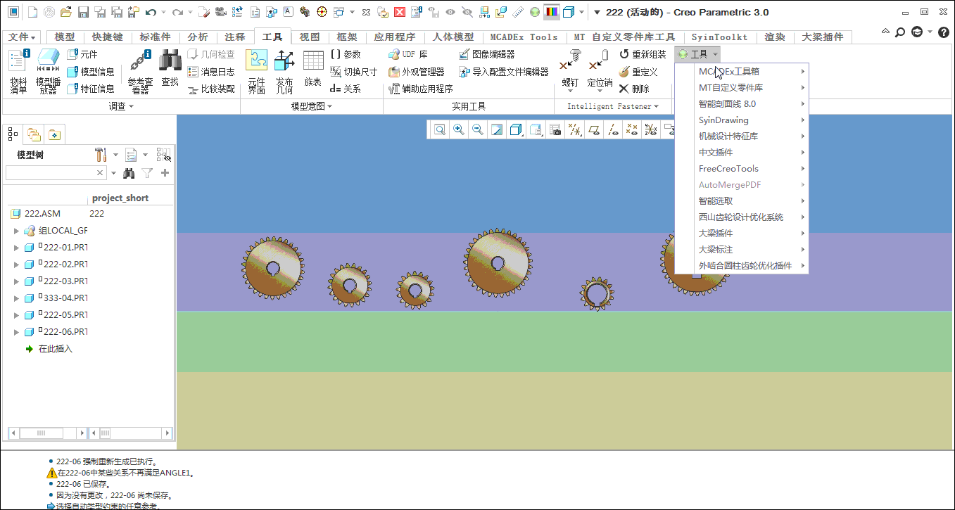Open the Bill of Materials (物料清单) tool
This screenshot has width=955, height=510.
pos(18,71)
